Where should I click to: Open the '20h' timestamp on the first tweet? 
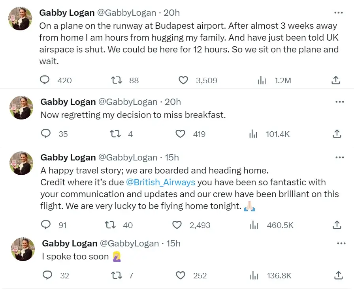click(x=171, y=12)
